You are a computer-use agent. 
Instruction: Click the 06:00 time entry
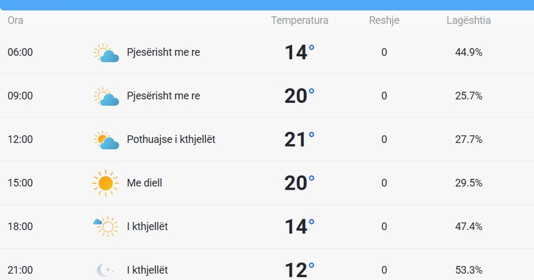tap(20, 52)
